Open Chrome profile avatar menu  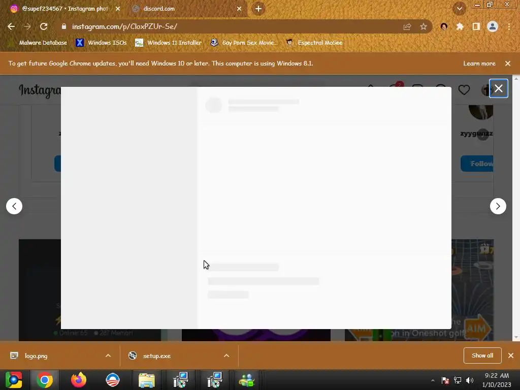[493, 26]
